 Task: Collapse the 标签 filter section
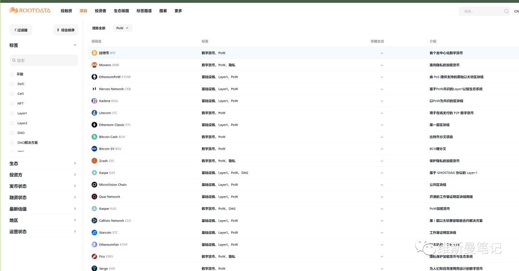(75, 45)
